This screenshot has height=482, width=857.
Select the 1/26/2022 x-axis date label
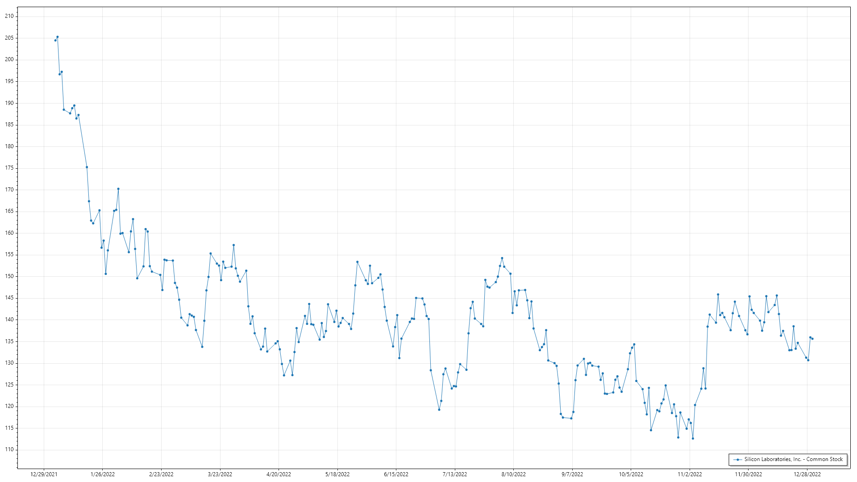click(x=103, y=474)
